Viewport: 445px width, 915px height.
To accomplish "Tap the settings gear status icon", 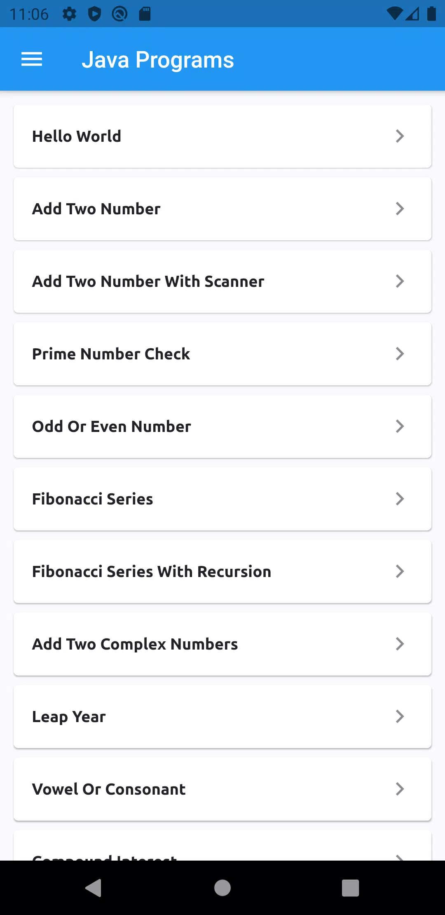I will click(69, 14).
